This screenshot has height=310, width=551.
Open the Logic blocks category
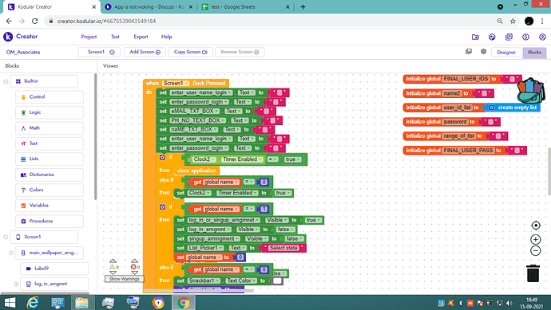50,112
